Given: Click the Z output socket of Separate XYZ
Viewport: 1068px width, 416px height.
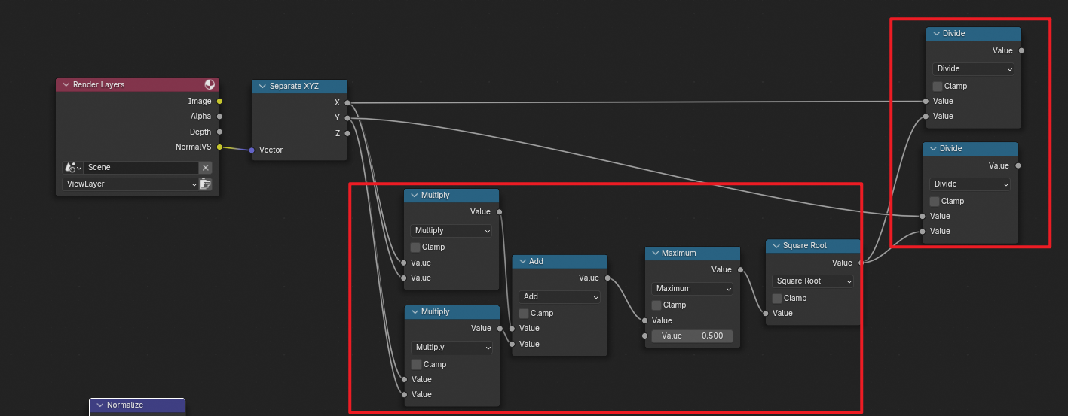Looking at the screenshot, I should tap(347, 133).
